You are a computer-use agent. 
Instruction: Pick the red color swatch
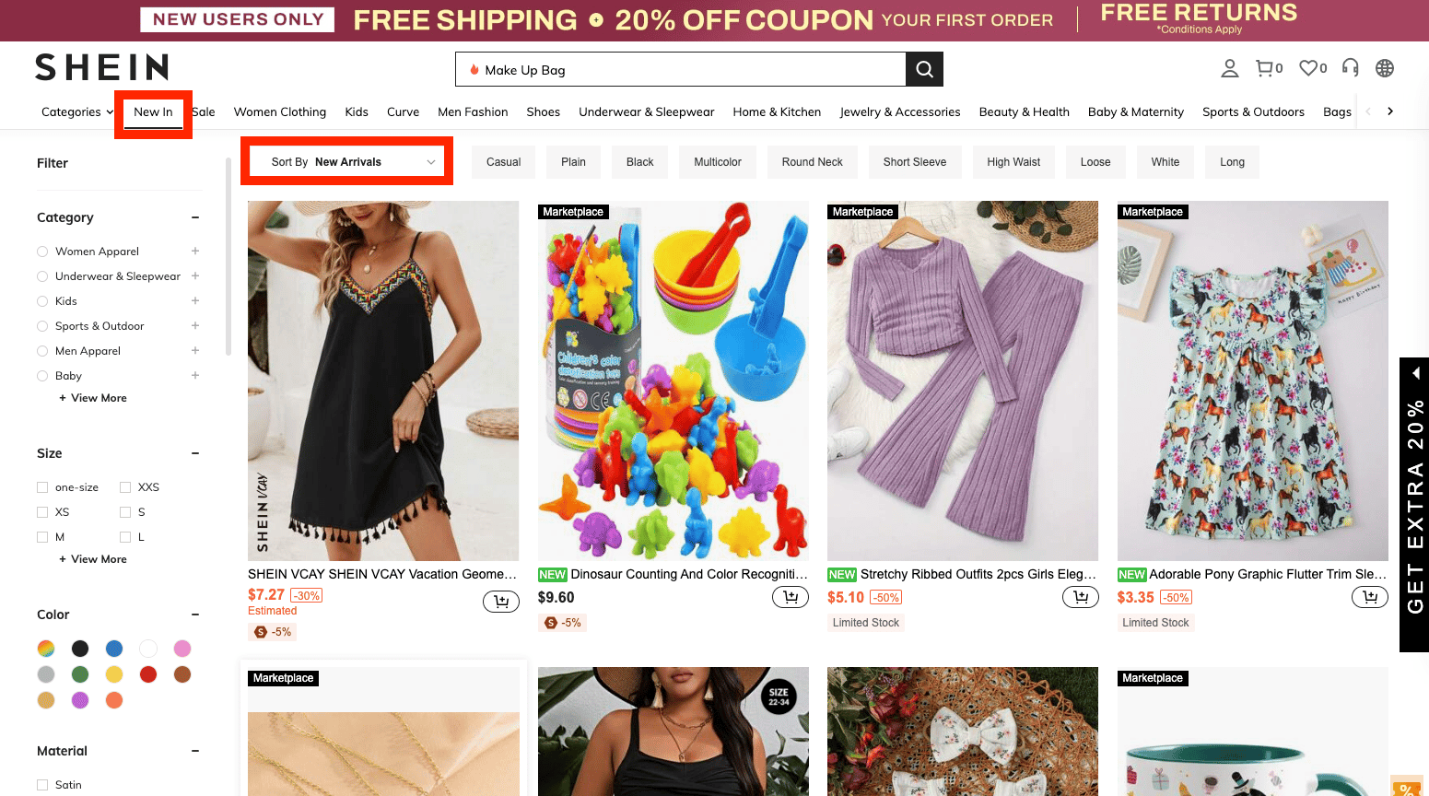148,674
